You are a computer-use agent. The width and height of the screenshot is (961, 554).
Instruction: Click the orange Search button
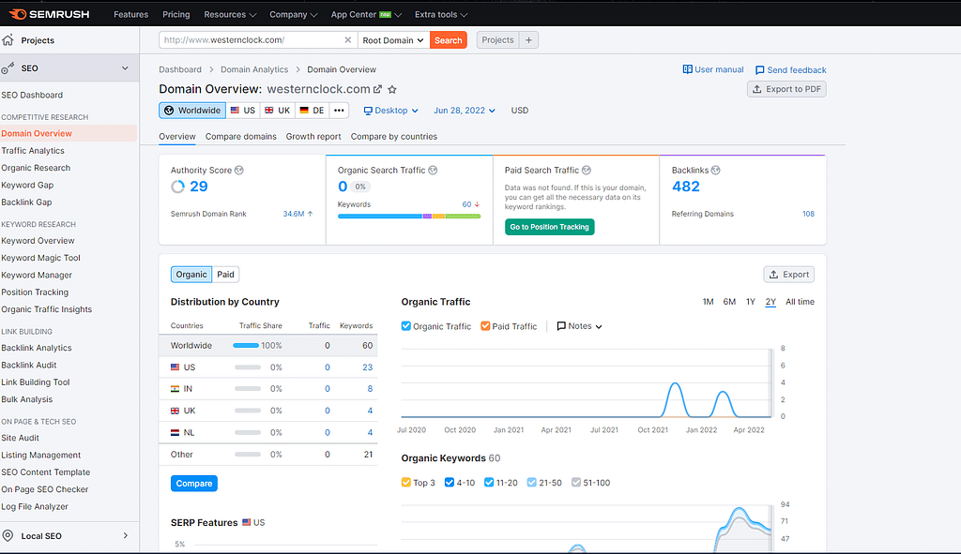[449, 39]
